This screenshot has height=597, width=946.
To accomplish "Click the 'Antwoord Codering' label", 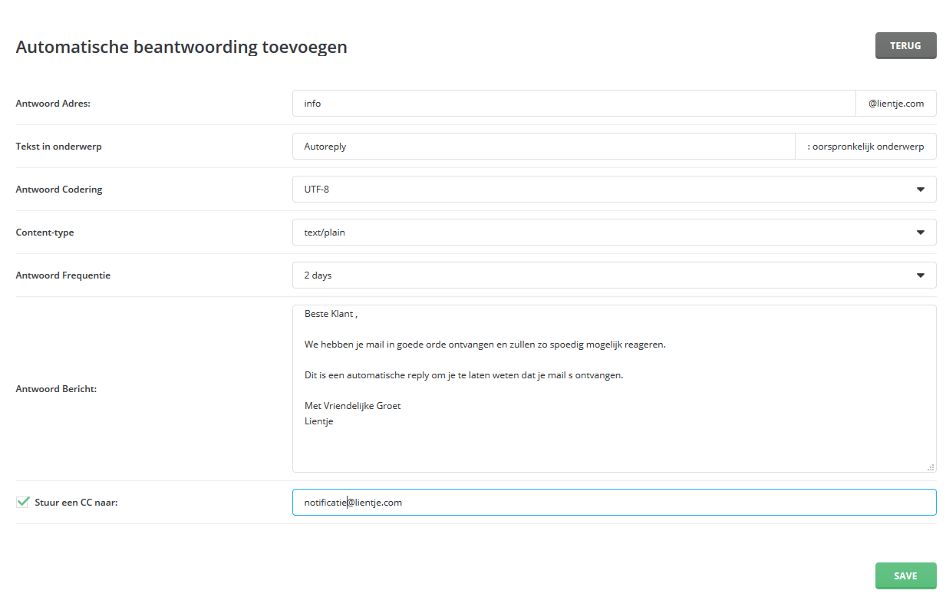I will 59,190.
